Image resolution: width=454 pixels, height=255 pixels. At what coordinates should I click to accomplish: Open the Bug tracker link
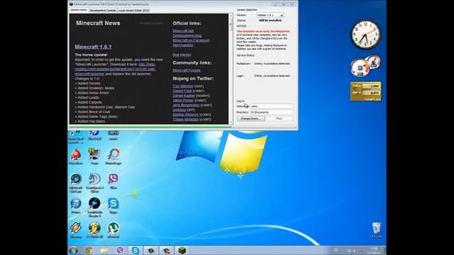coord(182,55)
